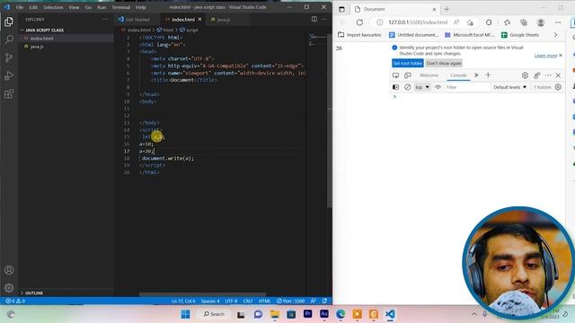Click the editor horizontal scrollbar
The width and height of the screenshot is (575, 323).
[202, 294]
